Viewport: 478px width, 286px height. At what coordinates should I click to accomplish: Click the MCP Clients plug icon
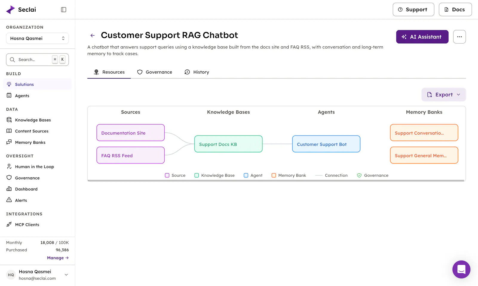coord(9,224)
